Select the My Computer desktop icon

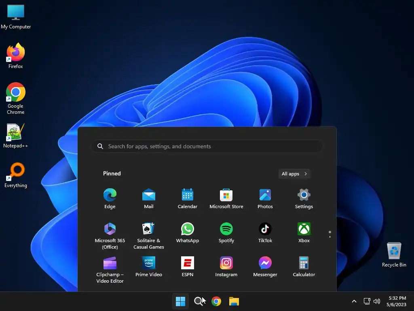pos(16,17)
